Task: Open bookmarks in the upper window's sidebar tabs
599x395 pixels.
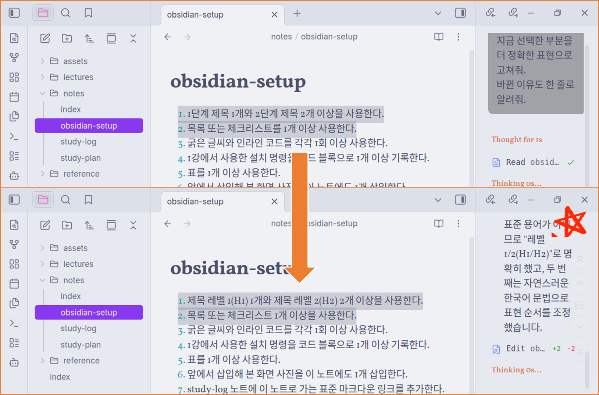Action: [88, 13]
